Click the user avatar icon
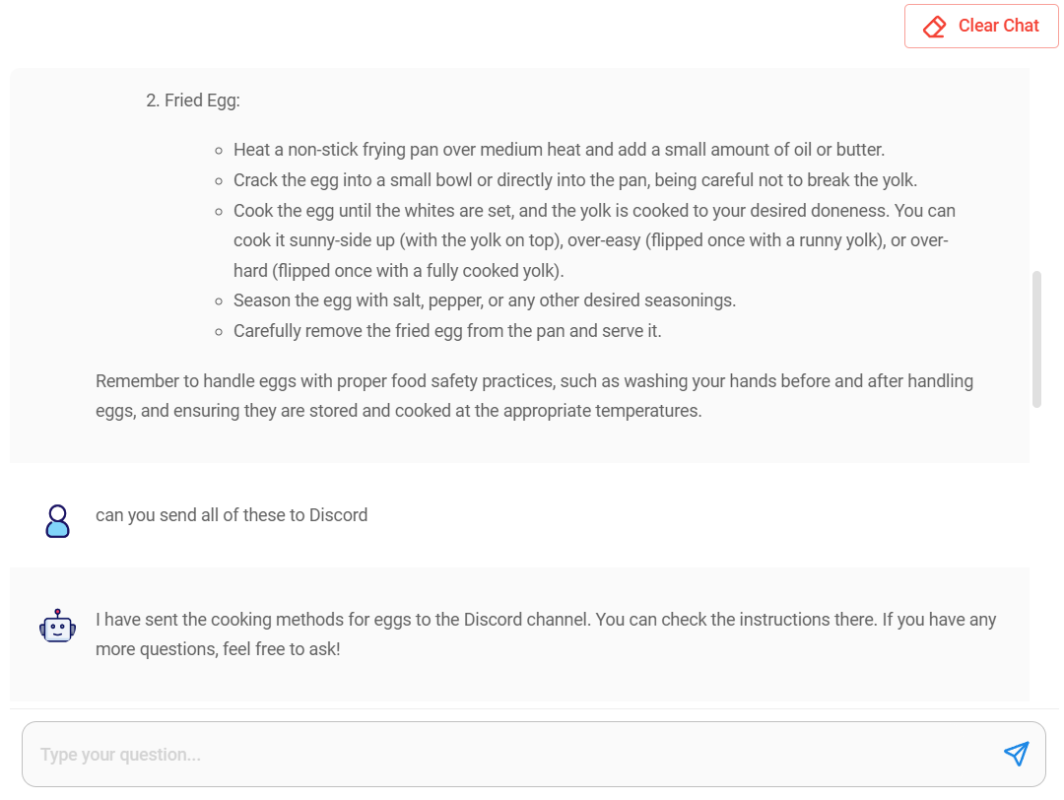 tap(58, 520)
